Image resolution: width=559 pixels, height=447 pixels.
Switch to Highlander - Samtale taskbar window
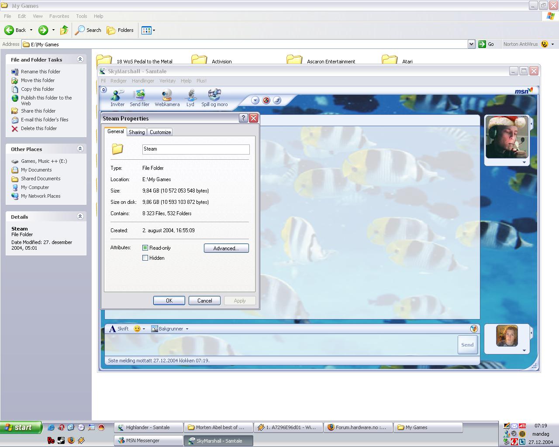click(x=148, y=427)
